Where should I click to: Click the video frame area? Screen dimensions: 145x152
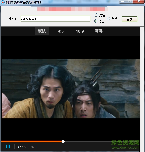tap(71, 89)
